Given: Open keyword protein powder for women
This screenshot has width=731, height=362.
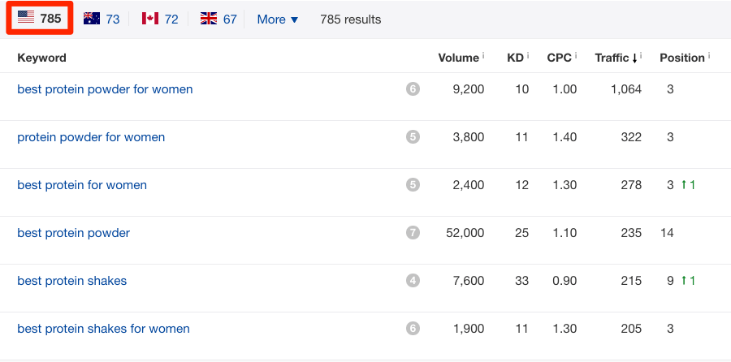Looking at the screenshot, I should pos(91,137).
